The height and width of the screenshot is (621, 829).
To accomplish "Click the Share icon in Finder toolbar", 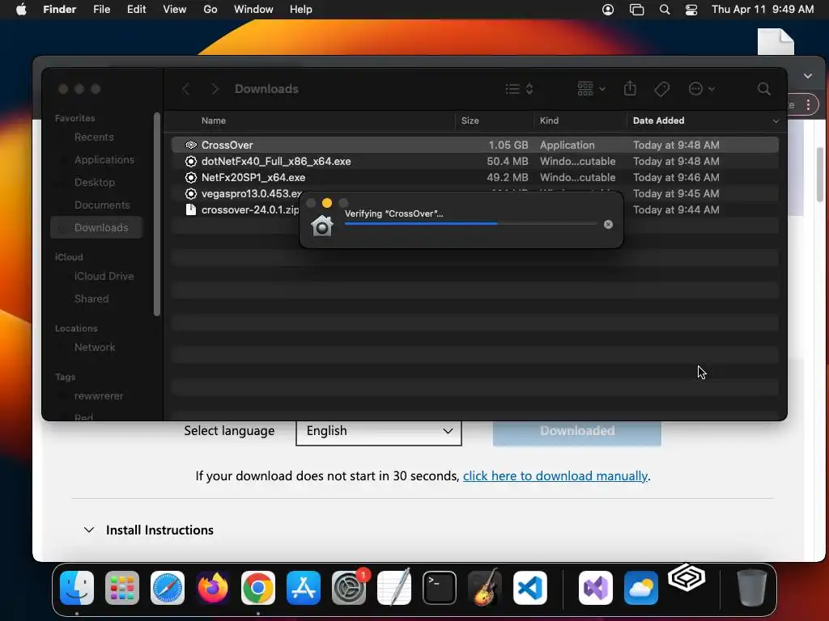I will 630,88.
